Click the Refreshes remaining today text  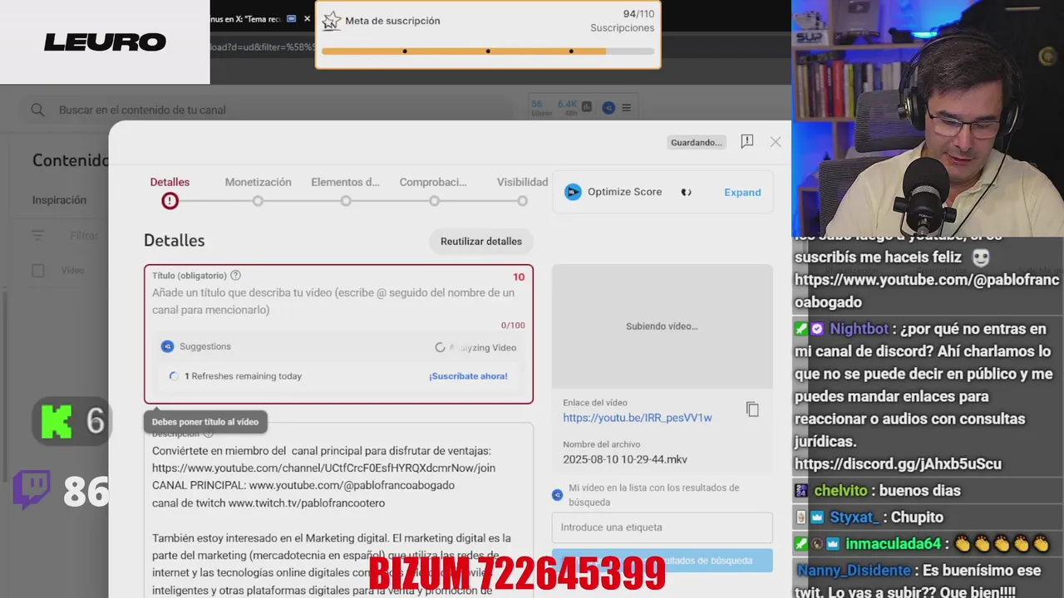point(243,376)
